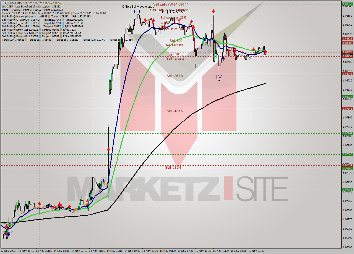Click the 'Sell Target1' label
354x254 pixels.
(174, 45)
